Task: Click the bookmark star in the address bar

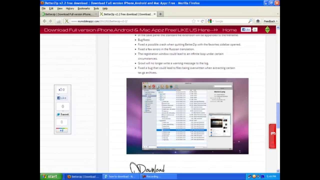Action: click(x=193, y=21)
